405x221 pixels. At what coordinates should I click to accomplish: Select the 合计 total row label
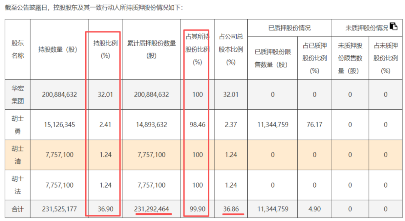click(x=18, y=209)
